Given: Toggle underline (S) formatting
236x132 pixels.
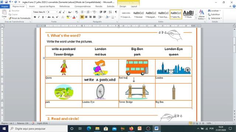Looking at the screenshot, I should (43, 17).
